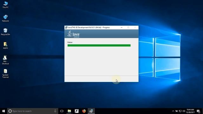Activate the microphone voice search icon
The image size is (203, 114).
pos(55,111)
